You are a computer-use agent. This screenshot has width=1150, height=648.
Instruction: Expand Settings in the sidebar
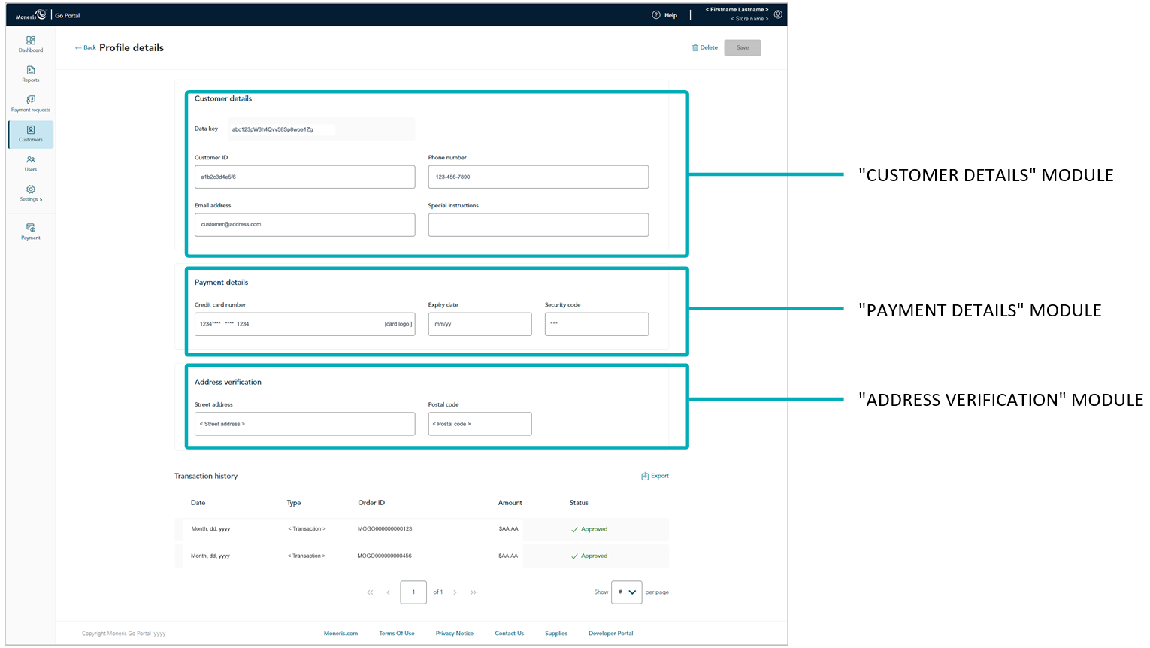(31, 194)
